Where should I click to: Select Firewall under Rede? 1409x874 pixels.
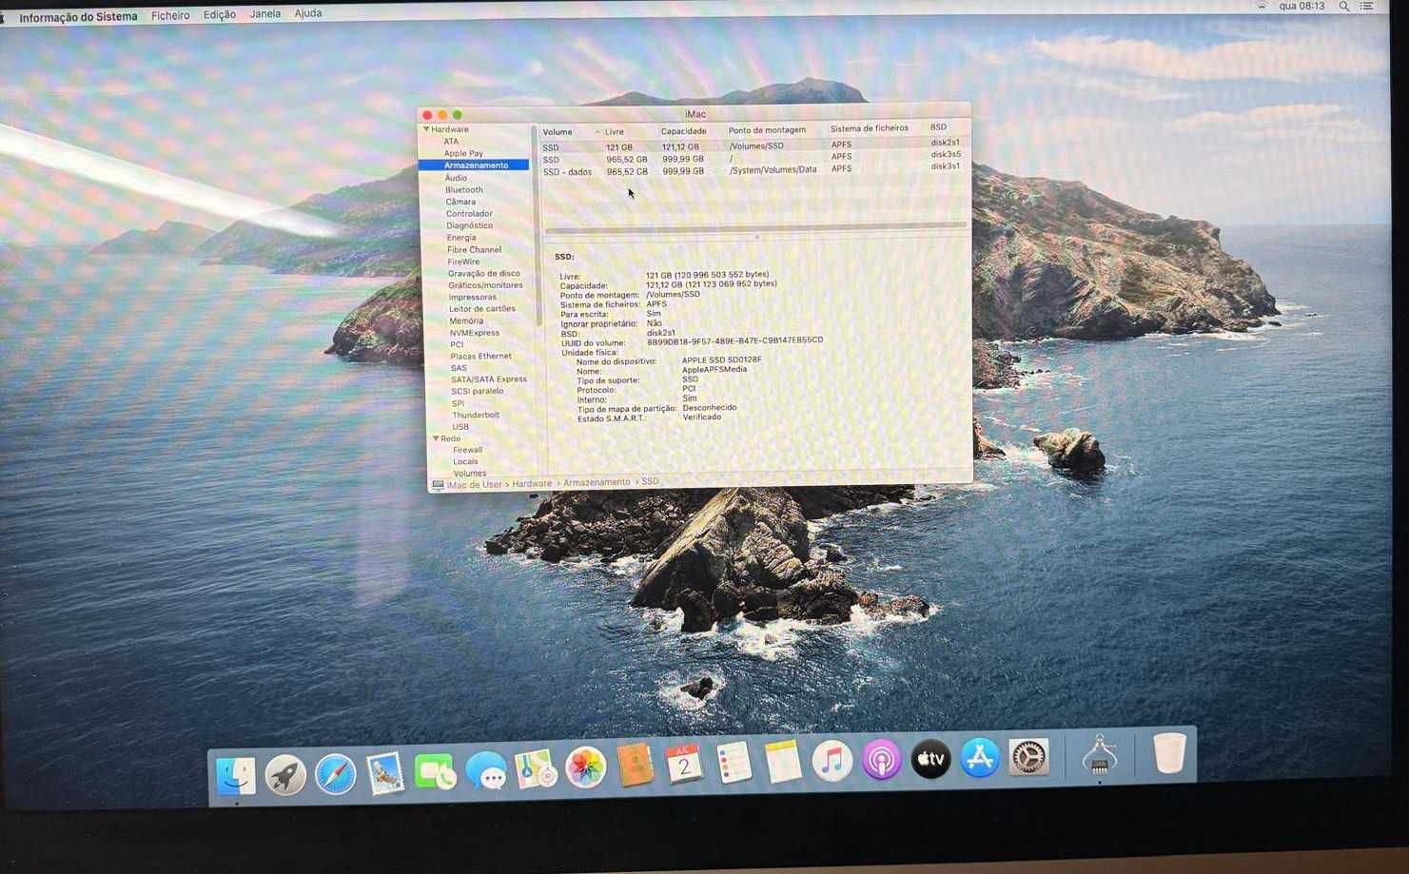467,450
